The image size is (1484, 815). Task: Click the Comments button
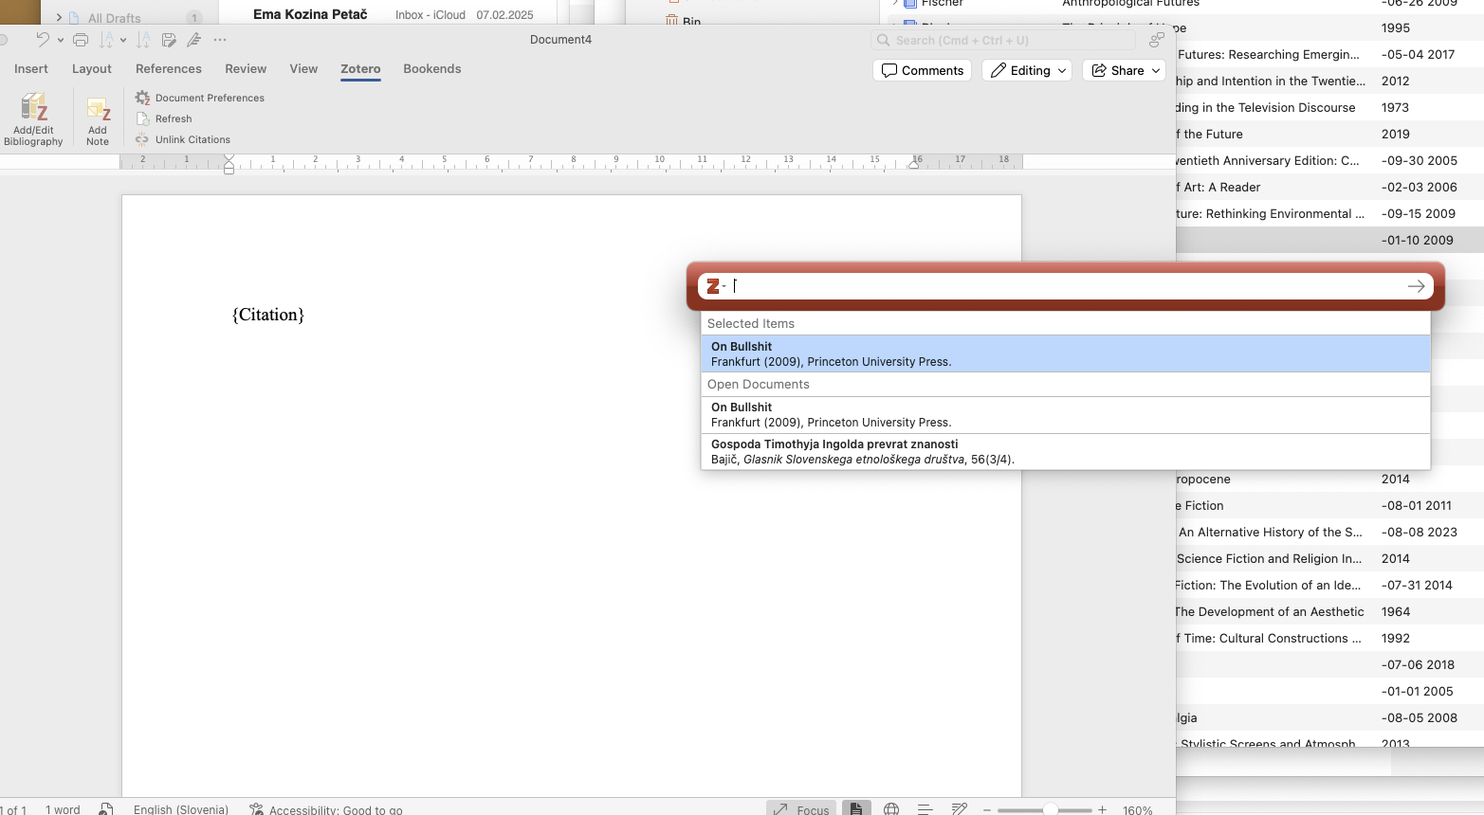point(922,70)
